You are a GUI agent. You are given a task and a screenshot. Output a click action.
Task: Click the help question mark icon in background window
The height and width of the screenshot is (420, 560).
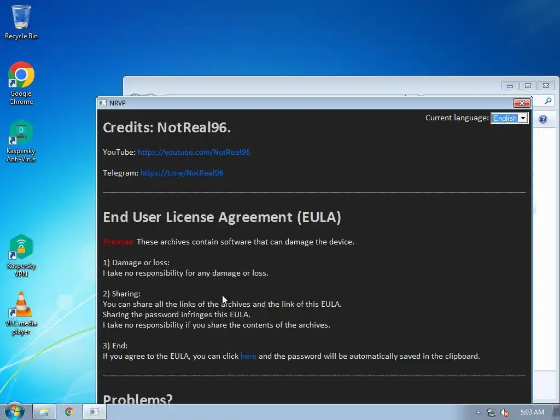(x=543, y=119)
